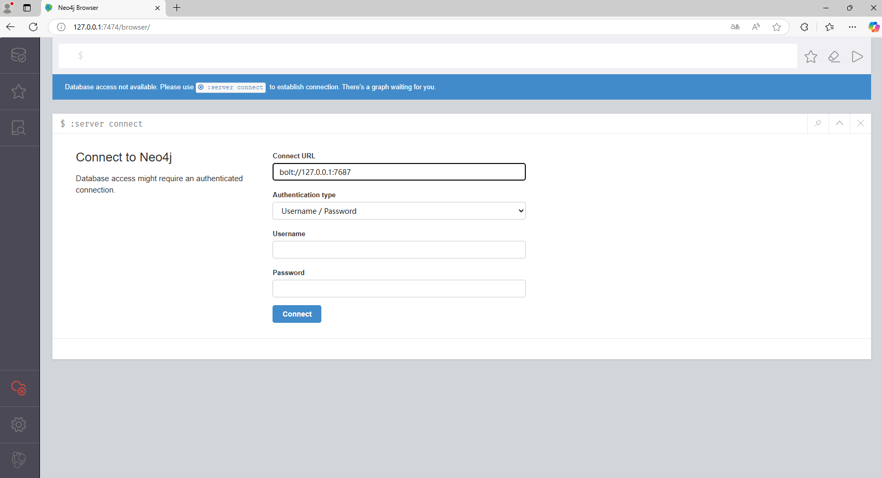
Task: Open browser Extensions icon
Action: click(804, 27)
